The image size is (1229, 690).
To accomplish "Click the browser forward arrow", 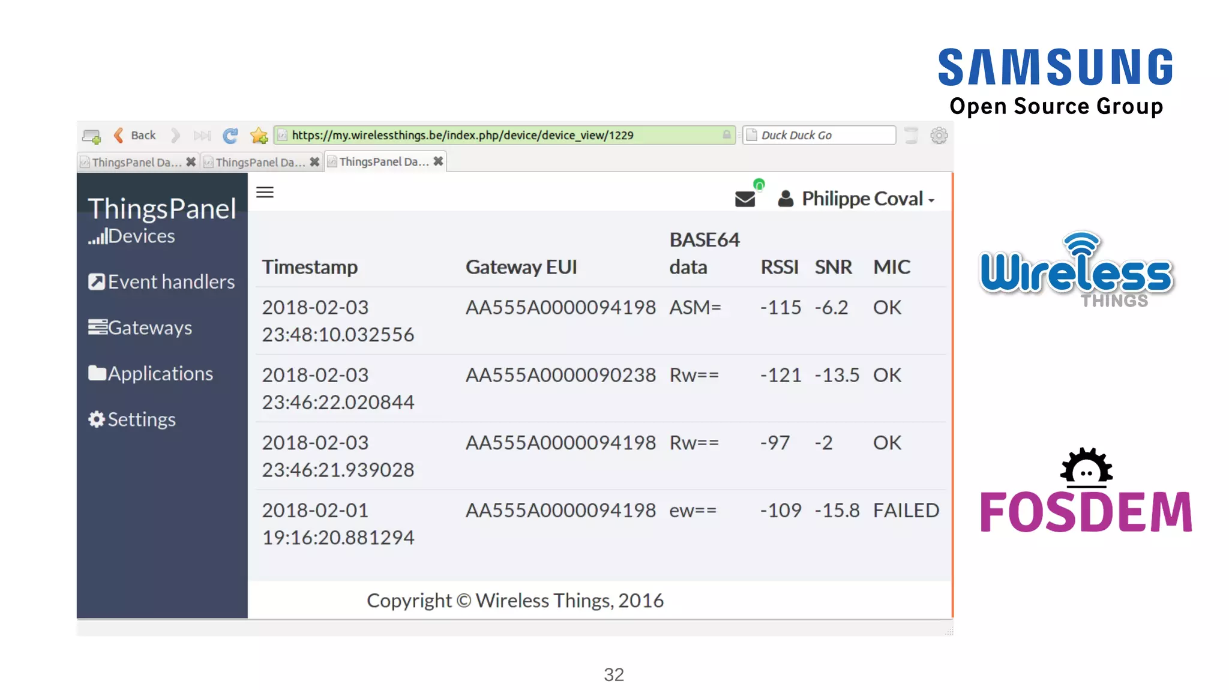I will click(175, 136).
